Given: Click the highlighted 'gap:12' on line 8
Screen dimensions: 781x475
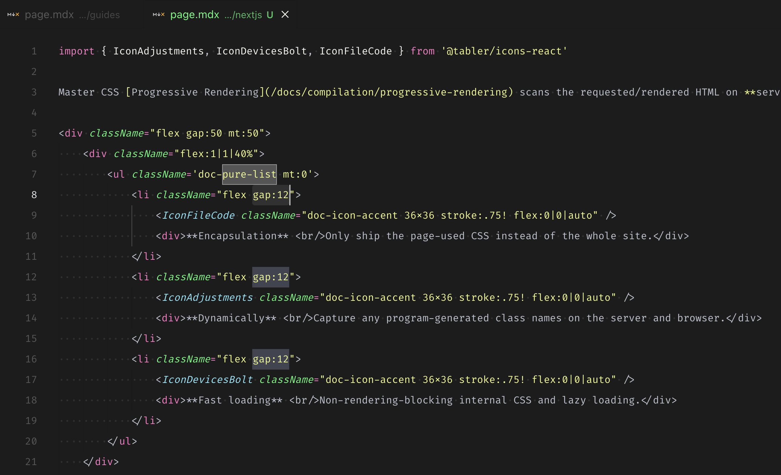Looking at the screenshot, I should point(271,195).
